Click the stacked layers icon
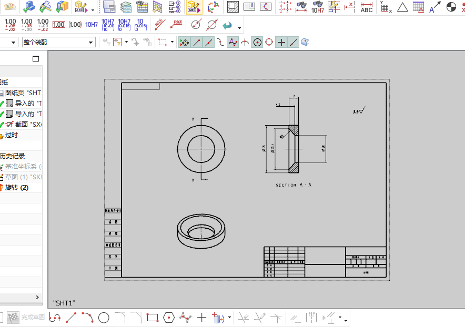 (126, 6)
